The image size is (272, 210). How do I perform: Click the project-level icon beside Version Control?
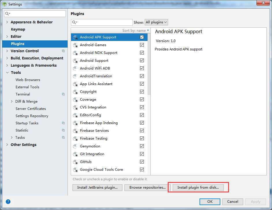[x=63, y=51]
